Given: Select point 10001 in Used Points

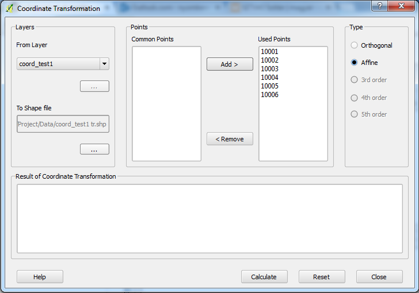Looking at the screenshot, I should pyautogui.click(x=270, y=52).
